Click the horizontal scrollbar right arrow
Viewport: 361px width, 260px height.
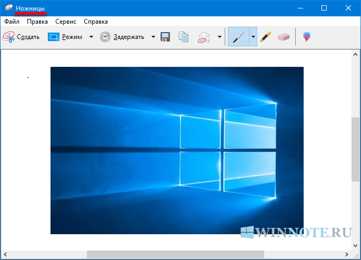[346, 254]
